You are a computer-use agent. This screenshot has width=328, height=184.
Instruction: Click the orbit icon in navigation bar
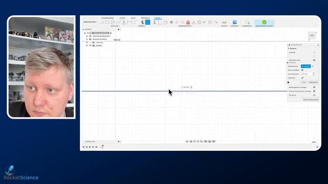click(187, 142)
